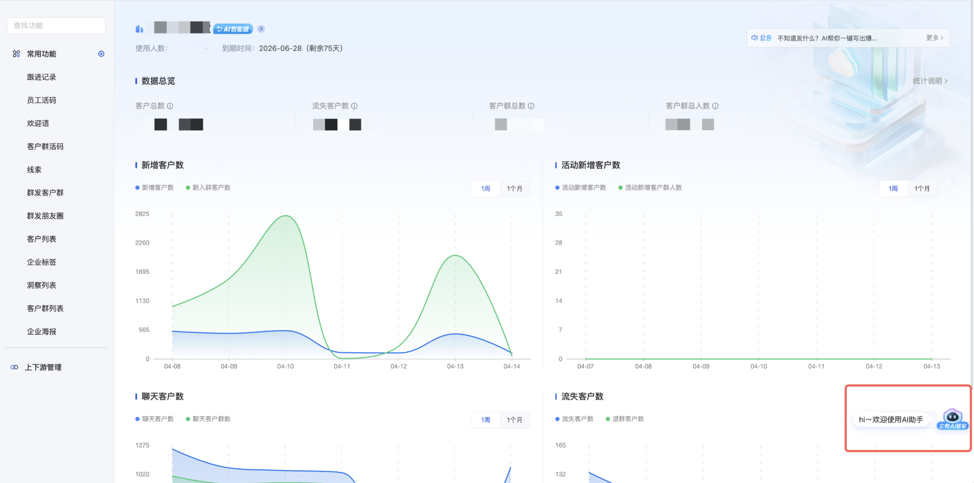
Task: Go to 欢迎语 in sidebar
Action: (38, 123)
